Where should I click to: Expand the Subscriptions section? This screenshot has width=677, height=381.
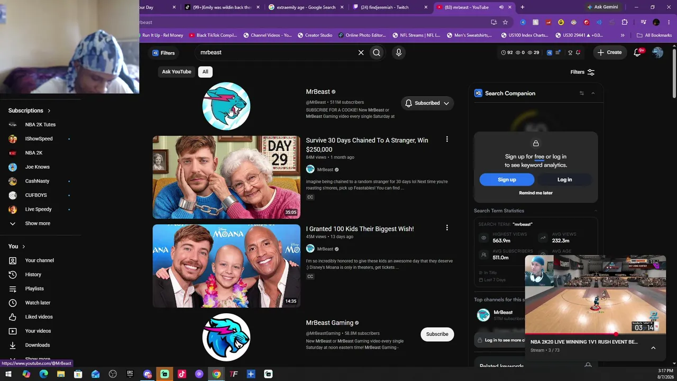click(30, 111)
